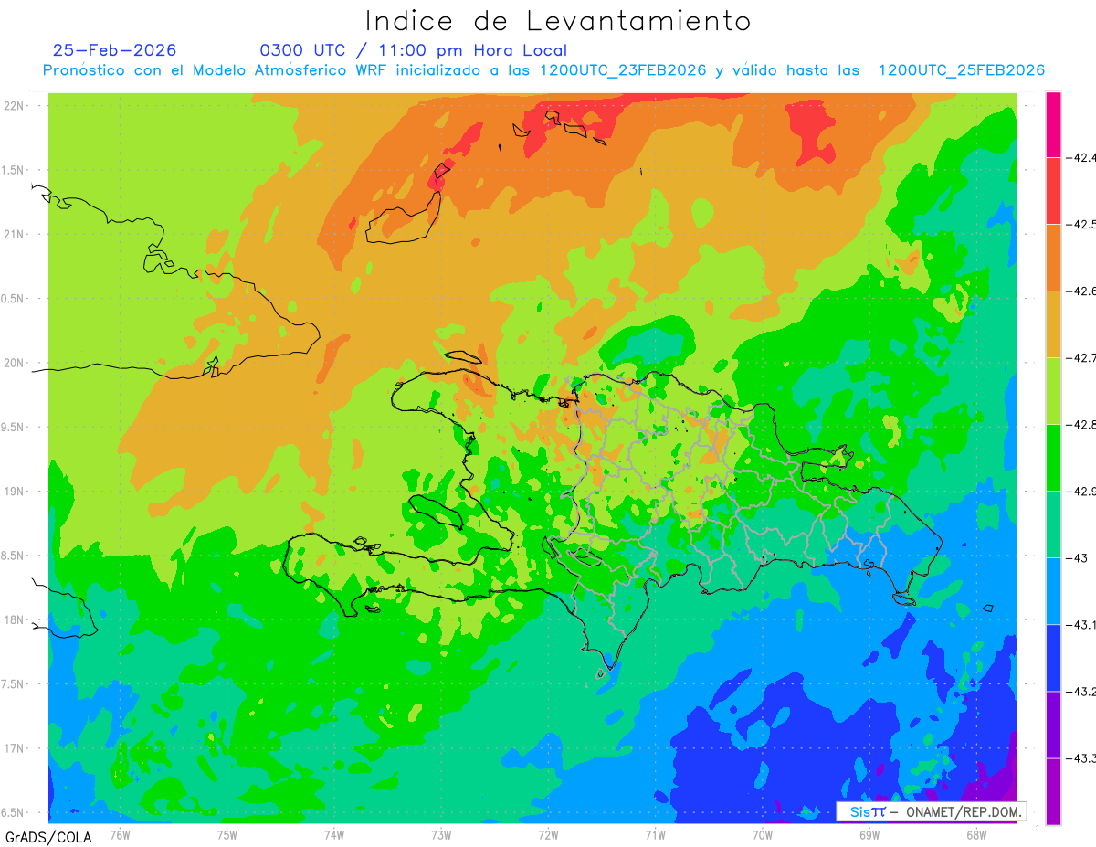The width and height of the screenshot is (1096, 847).
Task: Choose the teal swatch between -42.9 and -43
Action: [1053, 524]
